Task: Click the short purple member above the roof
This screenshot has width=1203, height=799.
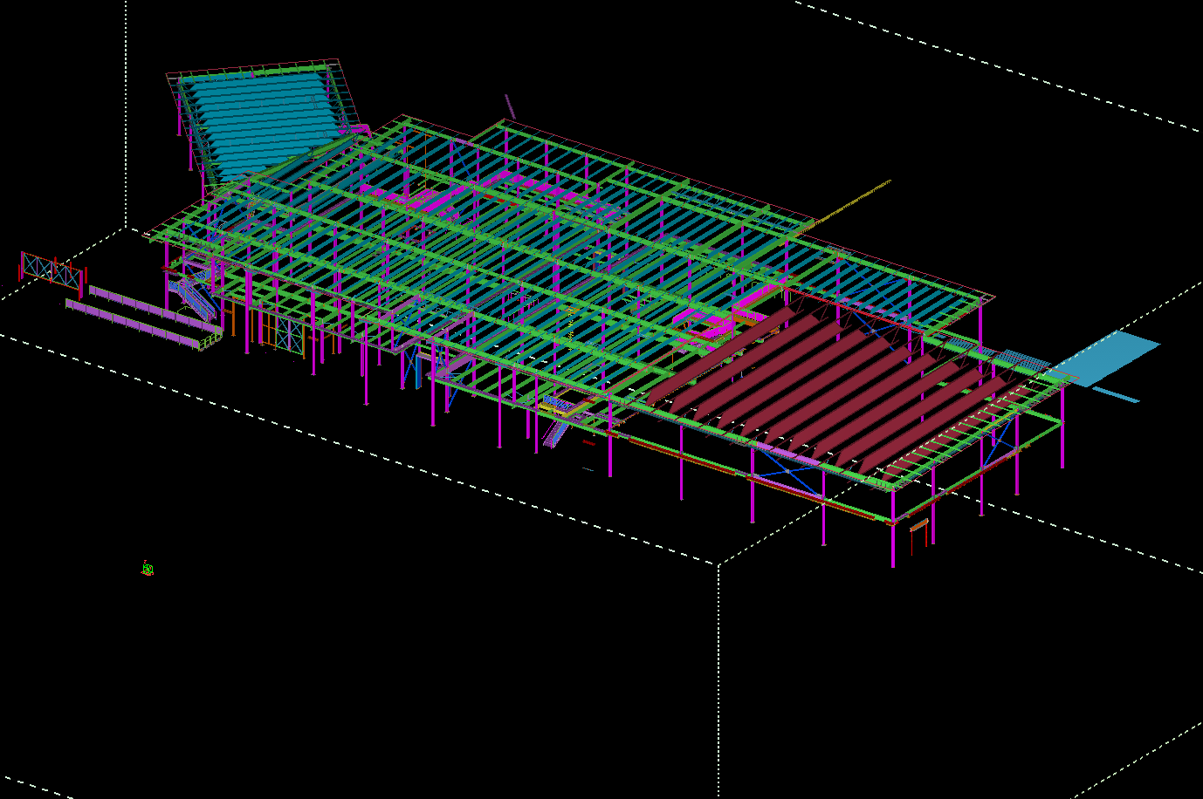Action: pos(510,106)
